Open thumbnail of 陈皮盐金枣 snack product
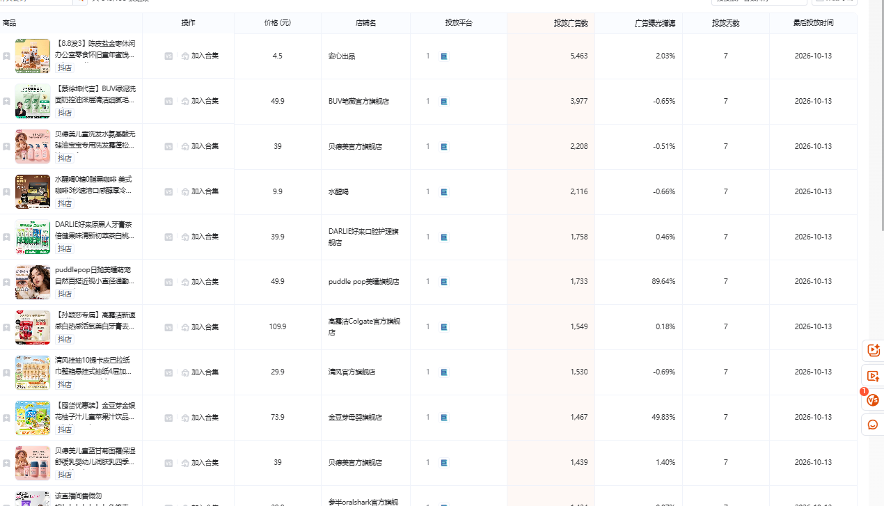The width and height of the screenshot is (884, 506). (33, 56)
